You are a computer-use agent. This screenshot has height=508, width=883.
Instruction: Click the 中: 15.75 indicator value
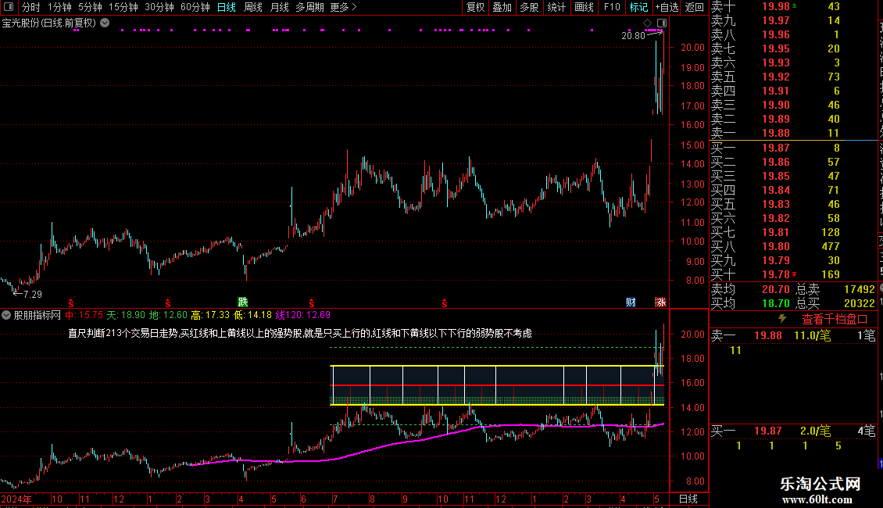[x=84, y=315]
